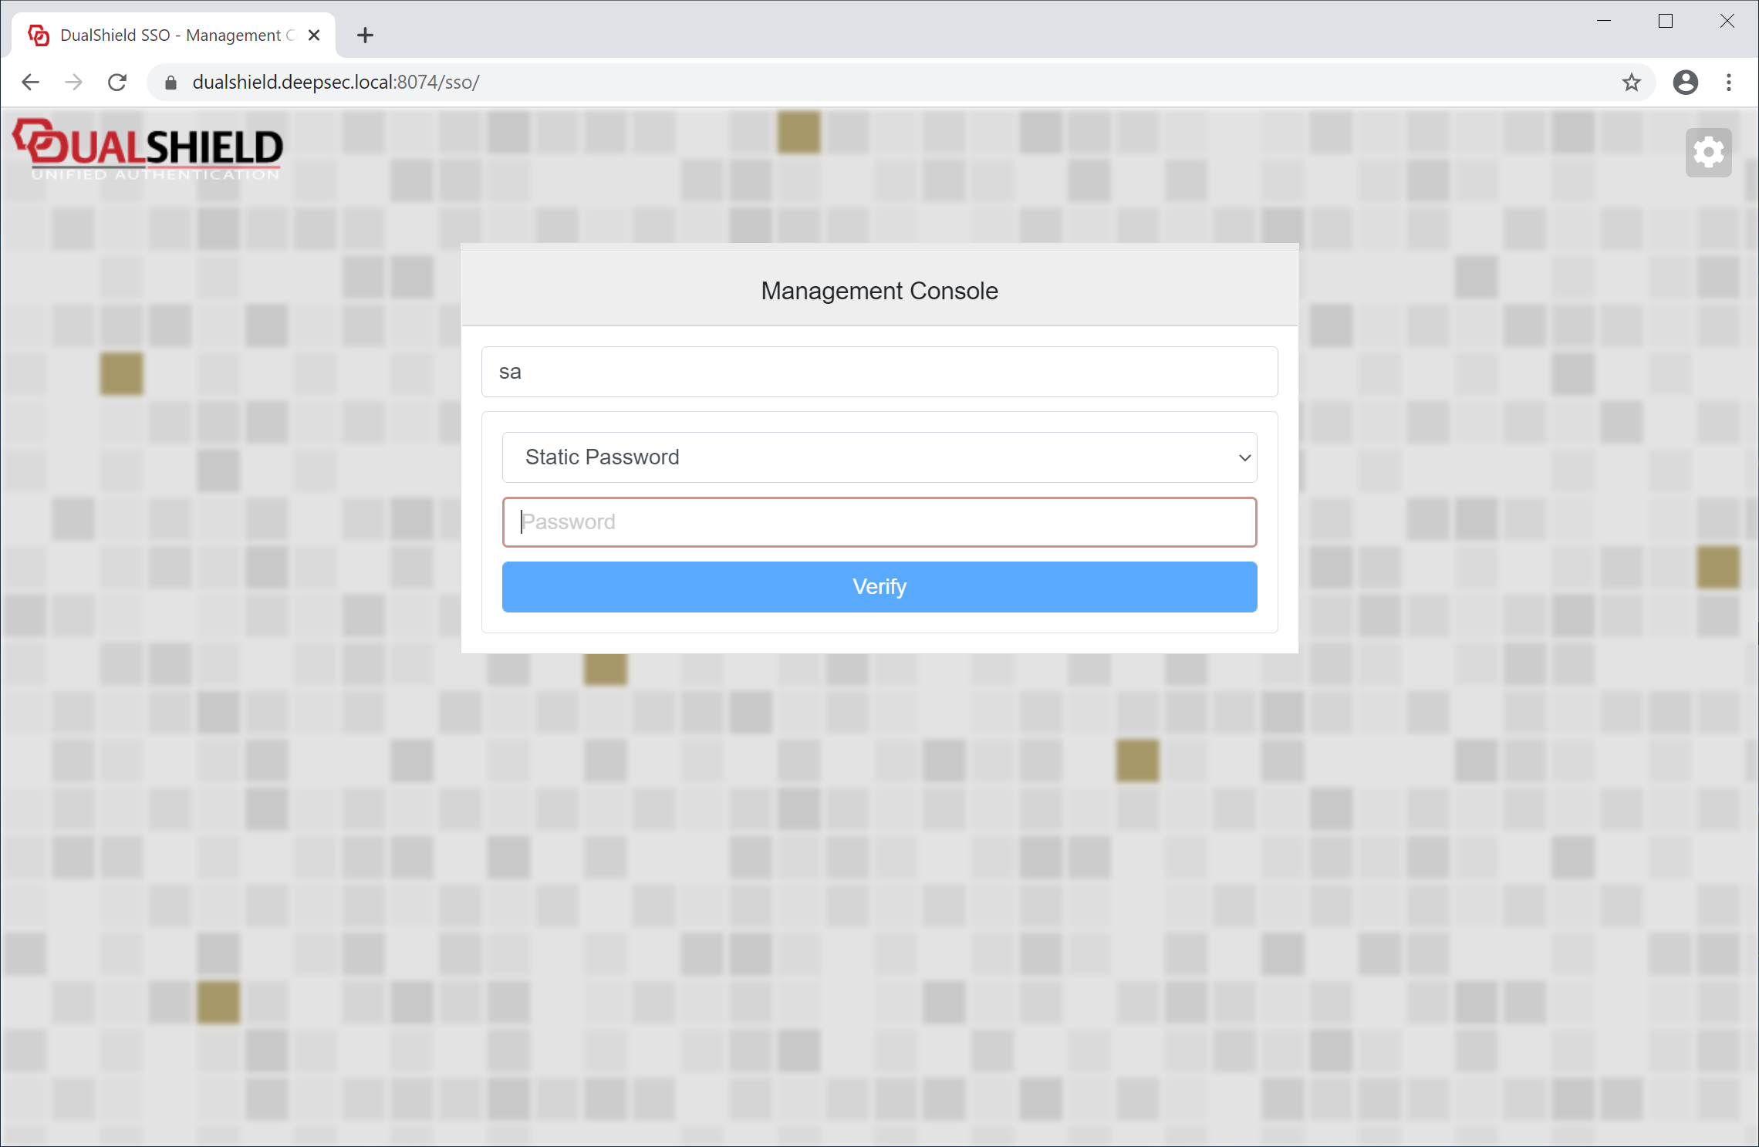1759x1147 pixels.
Task: Click the Management Console heading
Action: coord(879,291)
